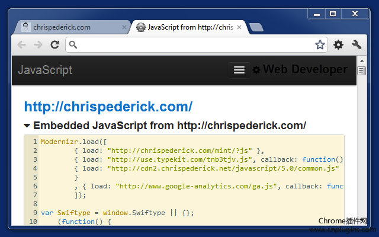Maximize the browser window
379x237 pixels.
point(333,14)
